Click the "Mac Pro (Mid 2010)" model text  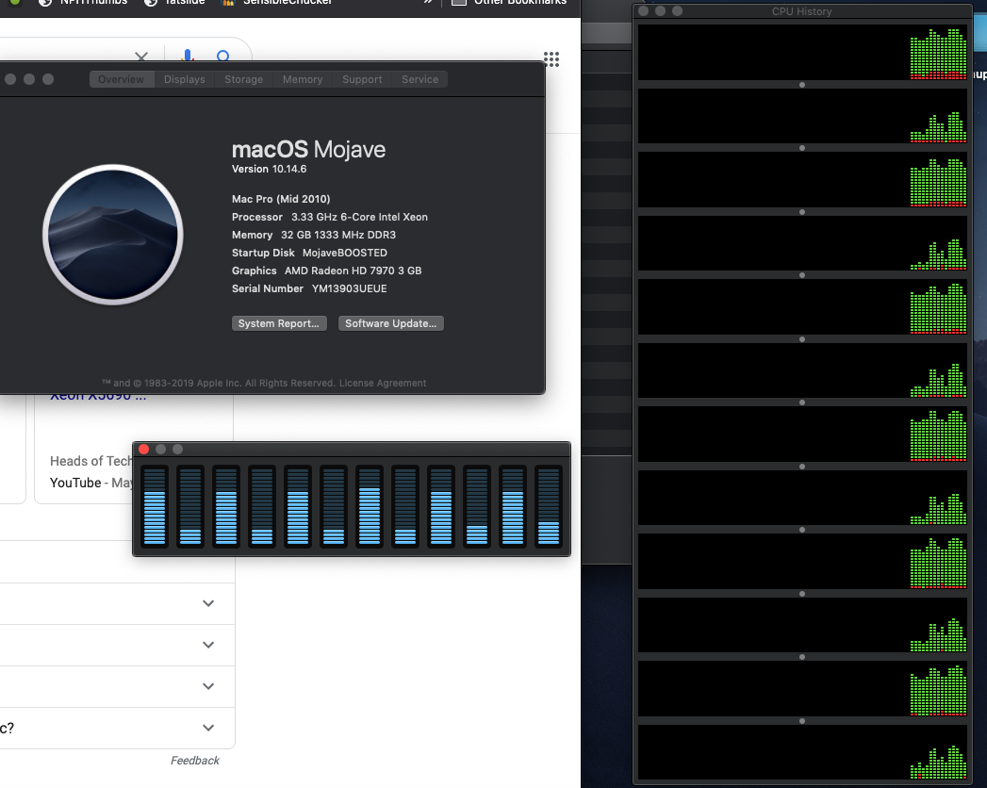click(281, 199)
